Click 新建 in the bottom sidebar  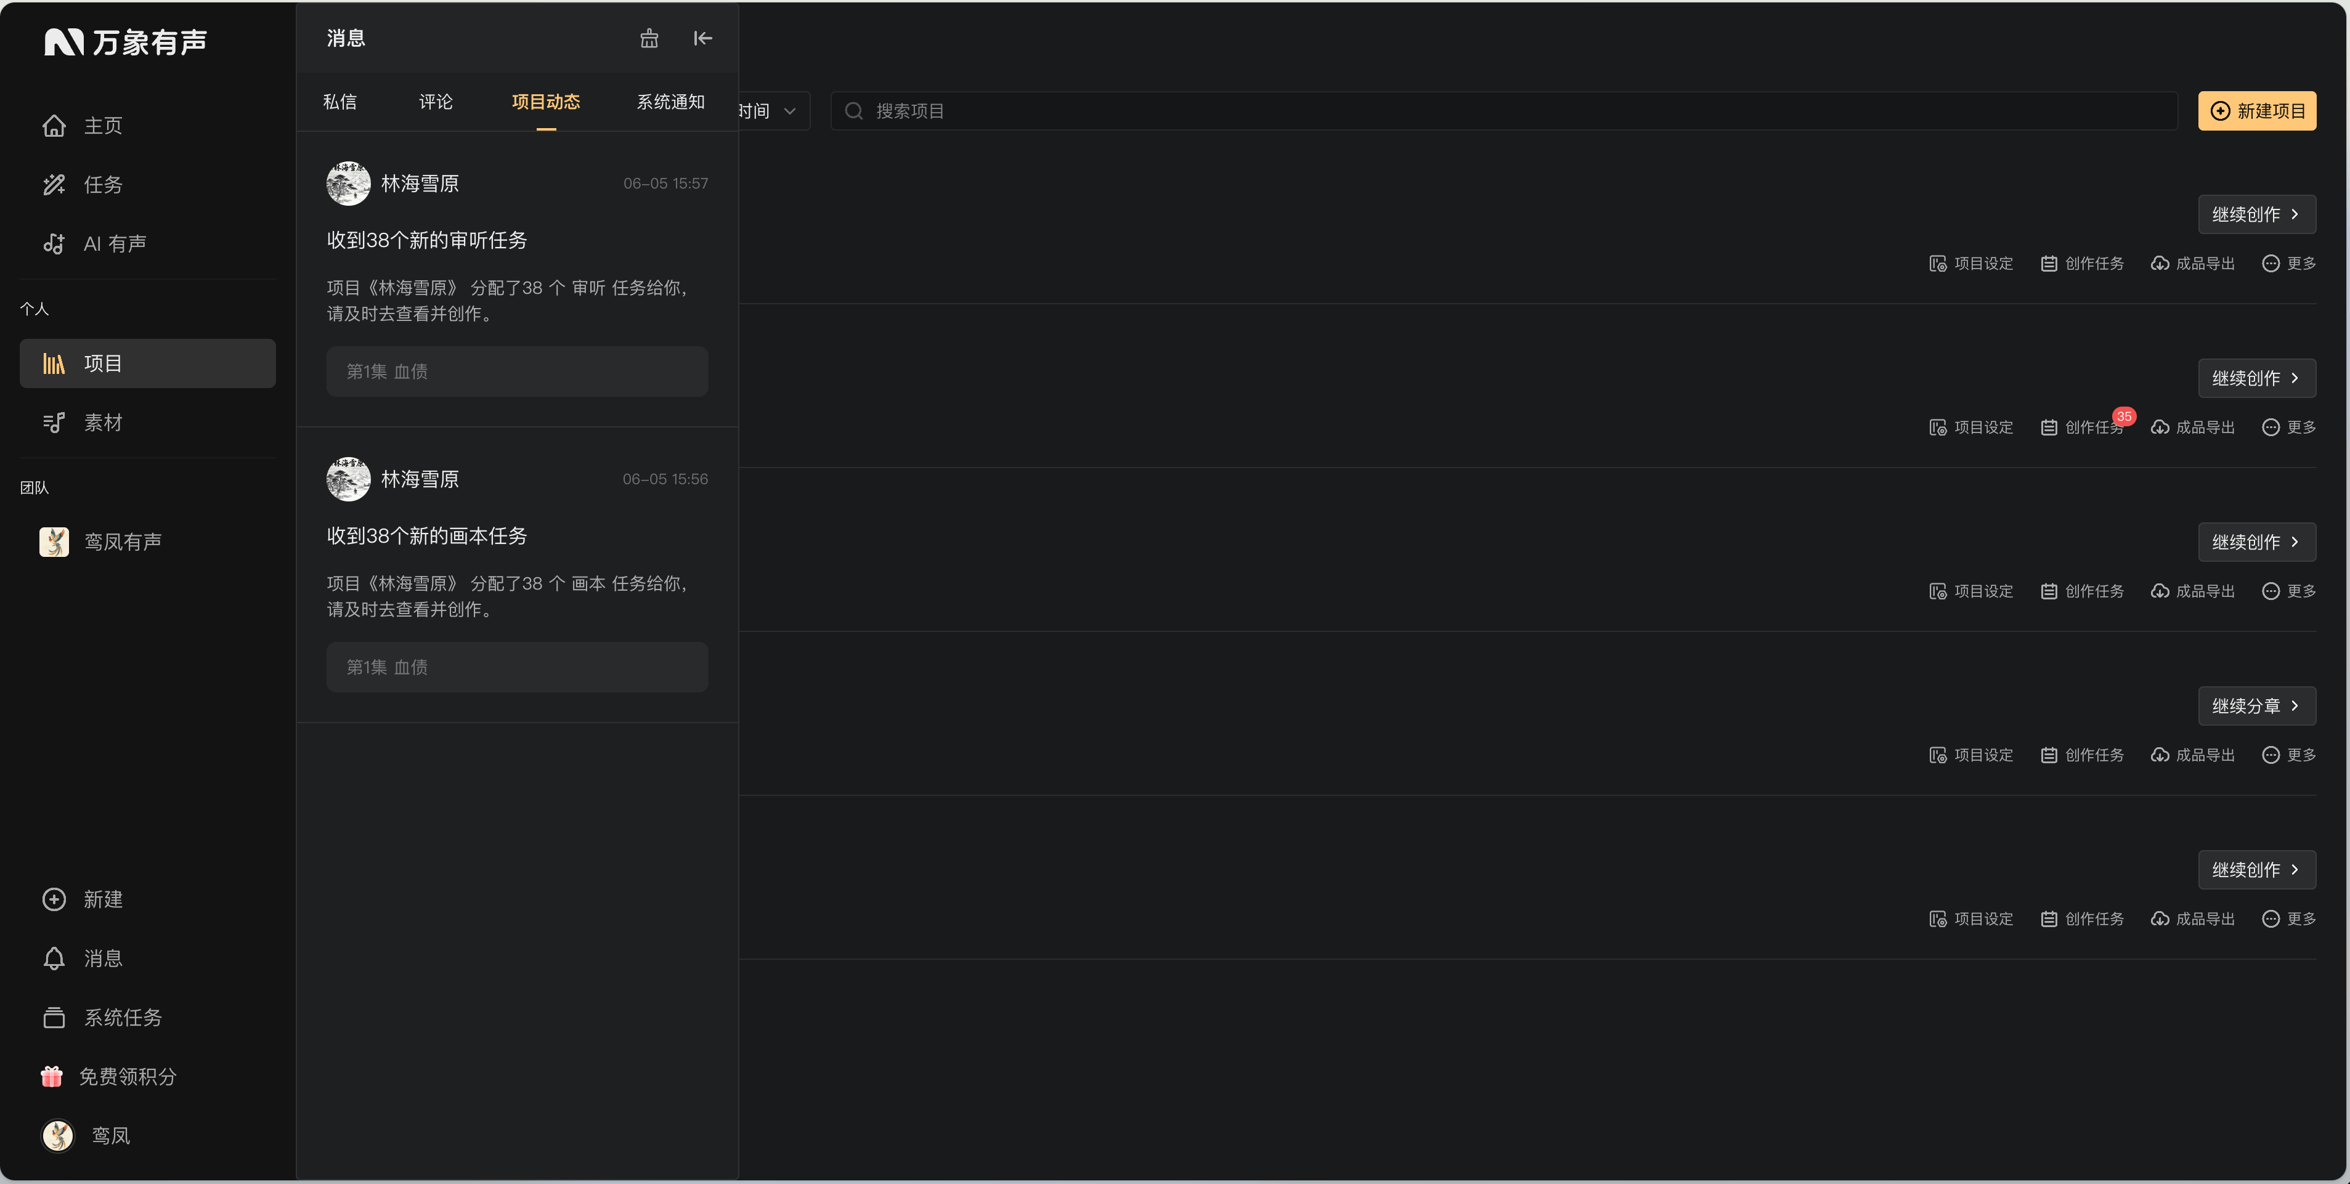tap(147, 899)
